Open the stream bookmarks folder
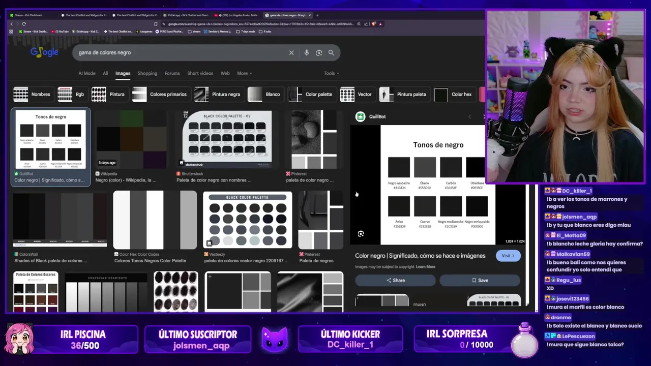Screen dimensions: 651x366 point(194,32)
